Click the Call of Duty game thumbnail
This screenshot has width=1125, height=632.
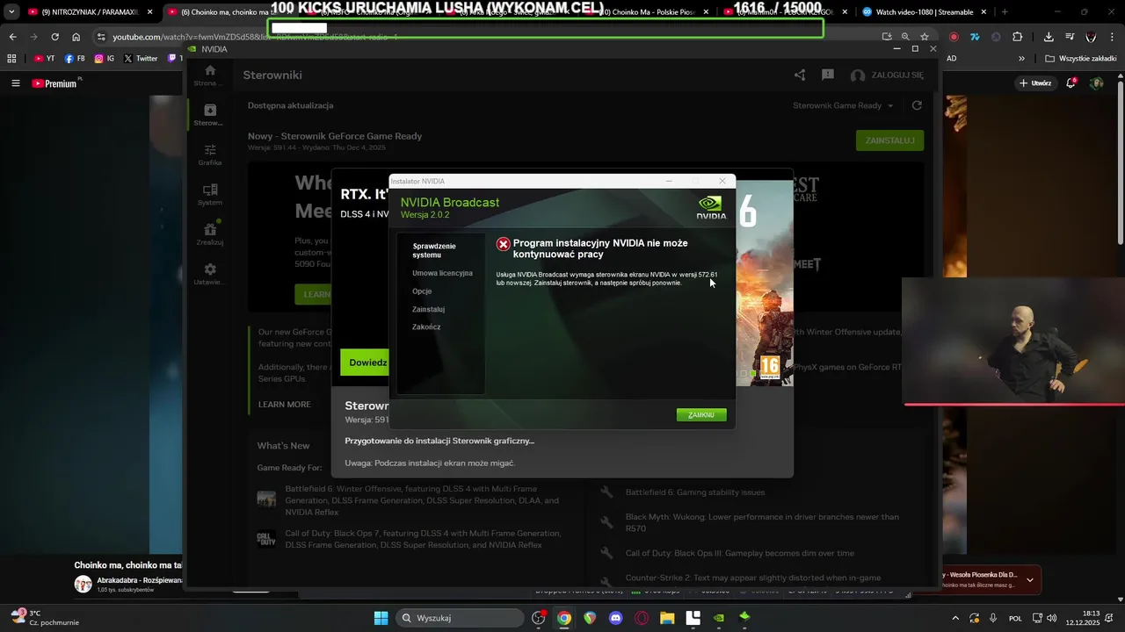pyautogui.click(x=266, y=539)
